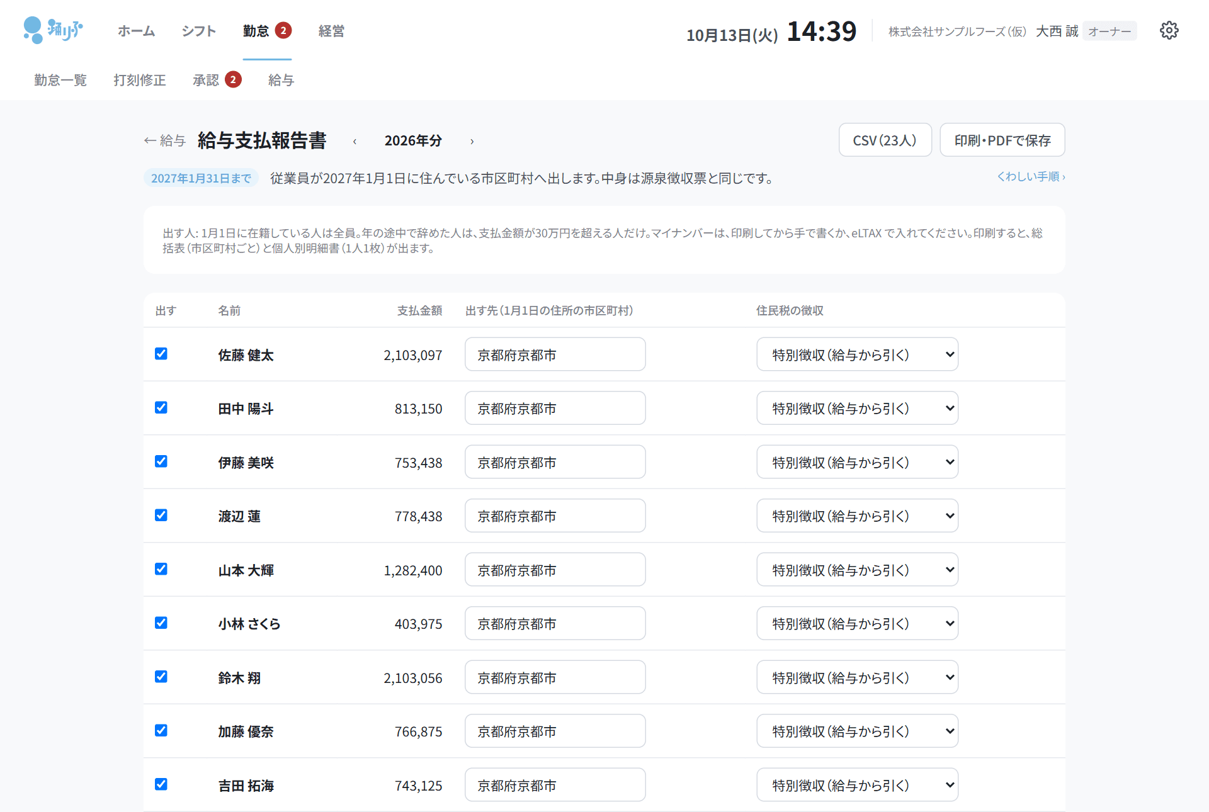This screenshot has width=1209, height=812.
Task: Edit municipality field for 佐藤 健太
Action: click(555, 354)
